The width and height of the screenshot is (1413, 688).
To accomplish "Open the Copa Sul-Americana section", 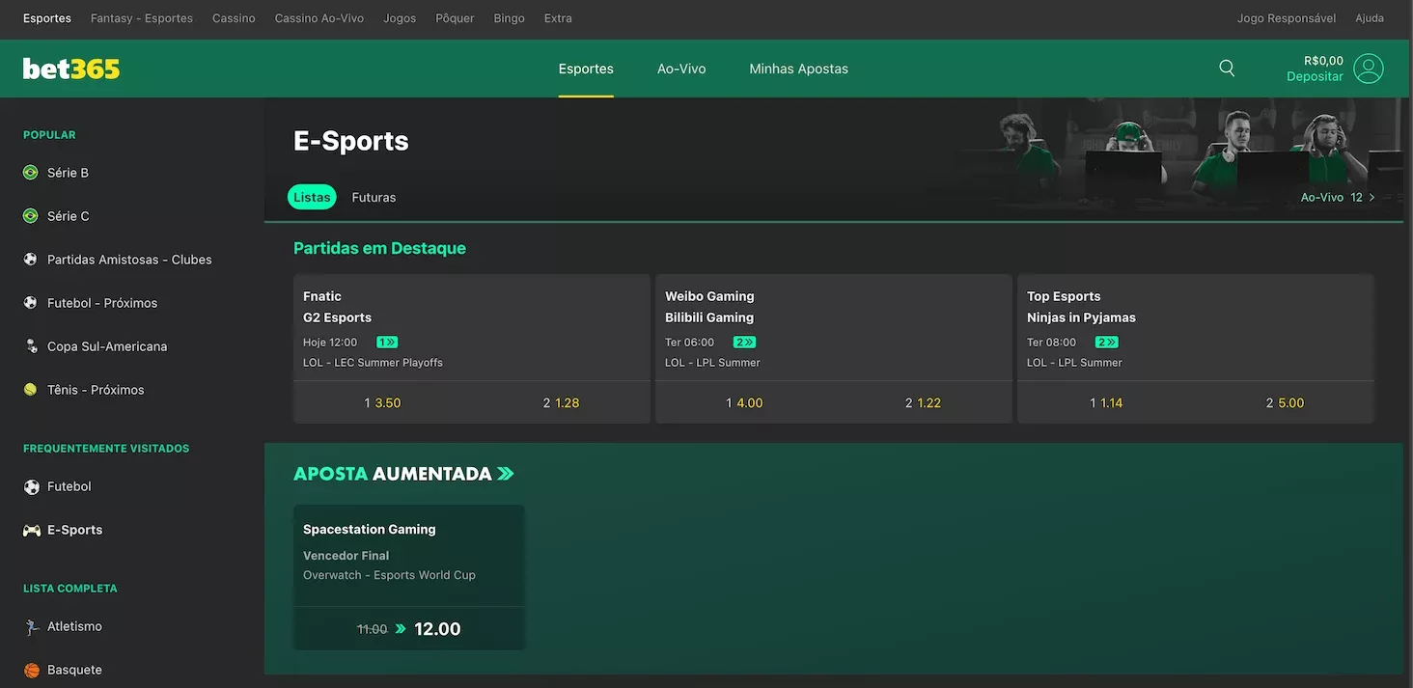I will click(x=108, y=345).
